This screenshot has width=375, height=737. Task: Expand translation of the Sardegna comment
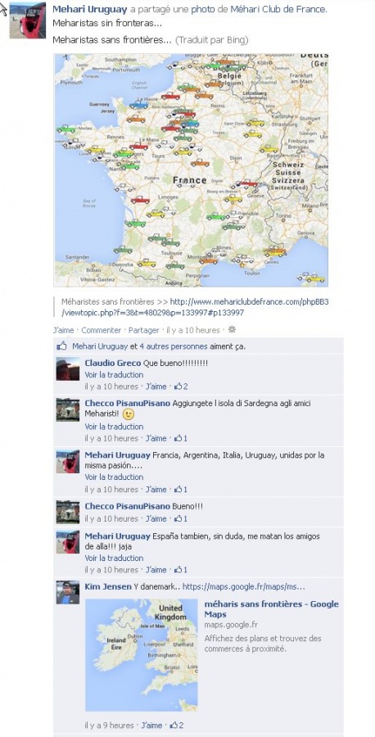114,427
